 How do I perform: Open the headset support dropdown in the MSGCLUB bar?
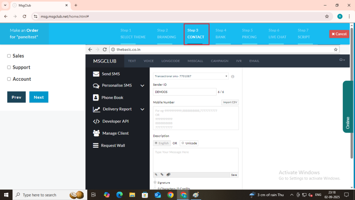pos(342,60)
